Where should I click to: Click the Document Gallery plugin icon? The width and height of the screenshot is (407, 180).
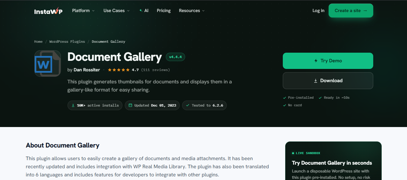click(48, 64)
